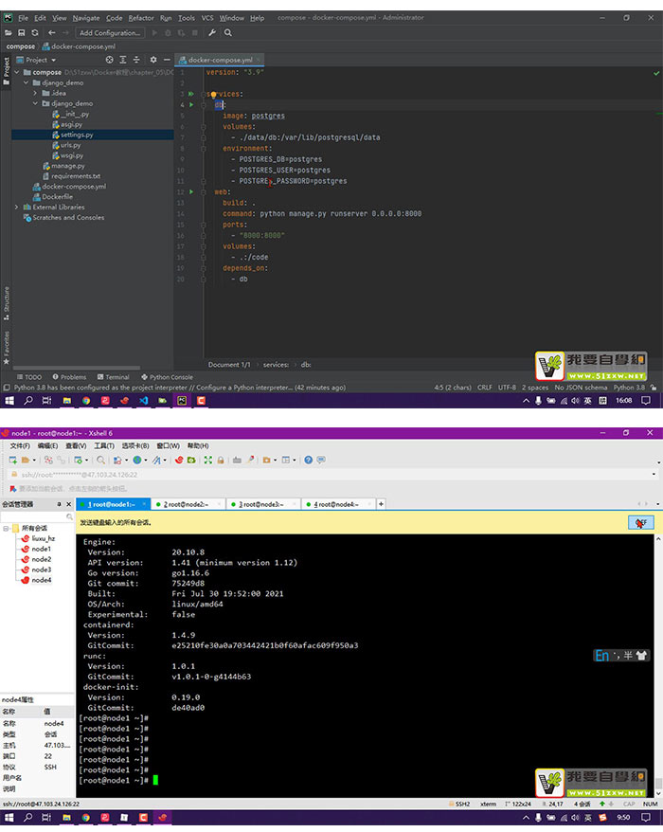Open the CRLF line separator selector
663x832 pixels.
coord(484,388)
